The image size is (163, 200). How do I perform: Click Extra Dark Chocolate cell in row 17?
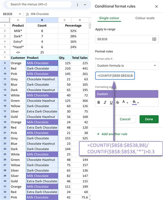click(42, 111)
